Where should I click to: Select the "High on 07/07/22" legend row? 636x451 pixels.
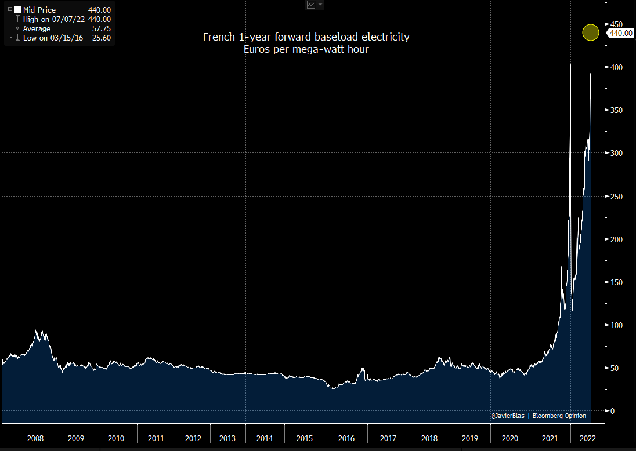click(x=67, y=19)
